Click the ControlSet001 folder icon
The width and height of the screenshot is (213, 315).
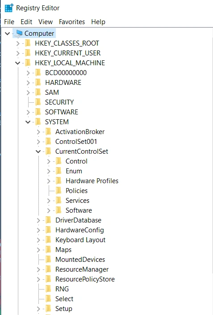pos(48,142)
